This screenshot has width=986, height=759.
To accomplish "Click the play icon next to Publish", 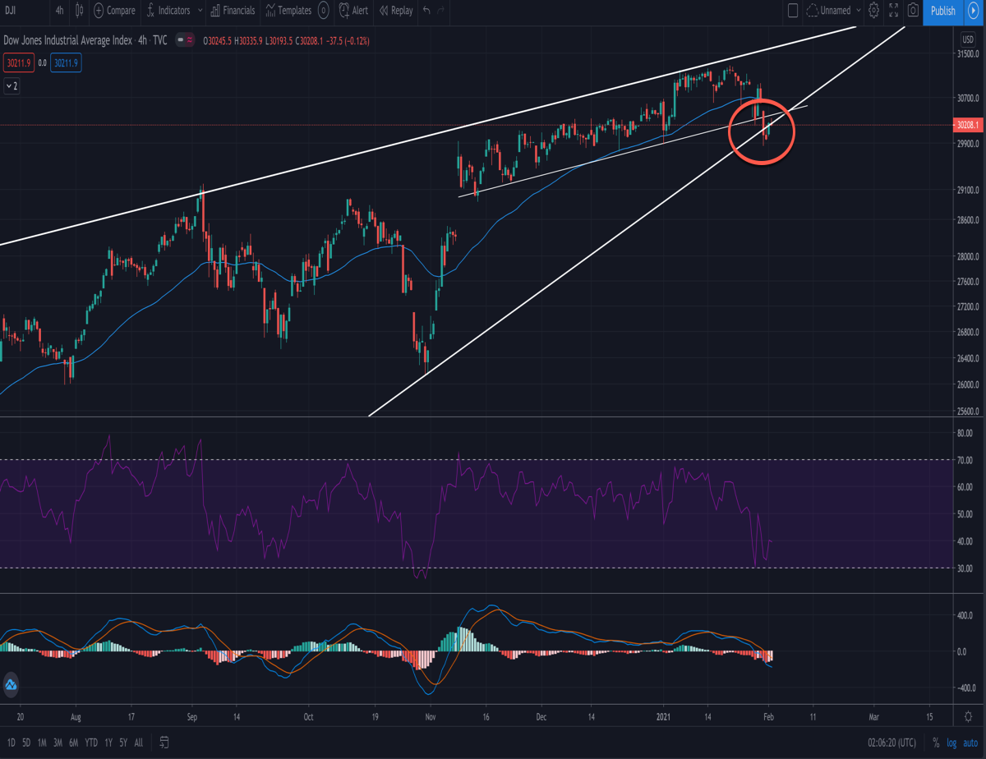I will [974, 11].
